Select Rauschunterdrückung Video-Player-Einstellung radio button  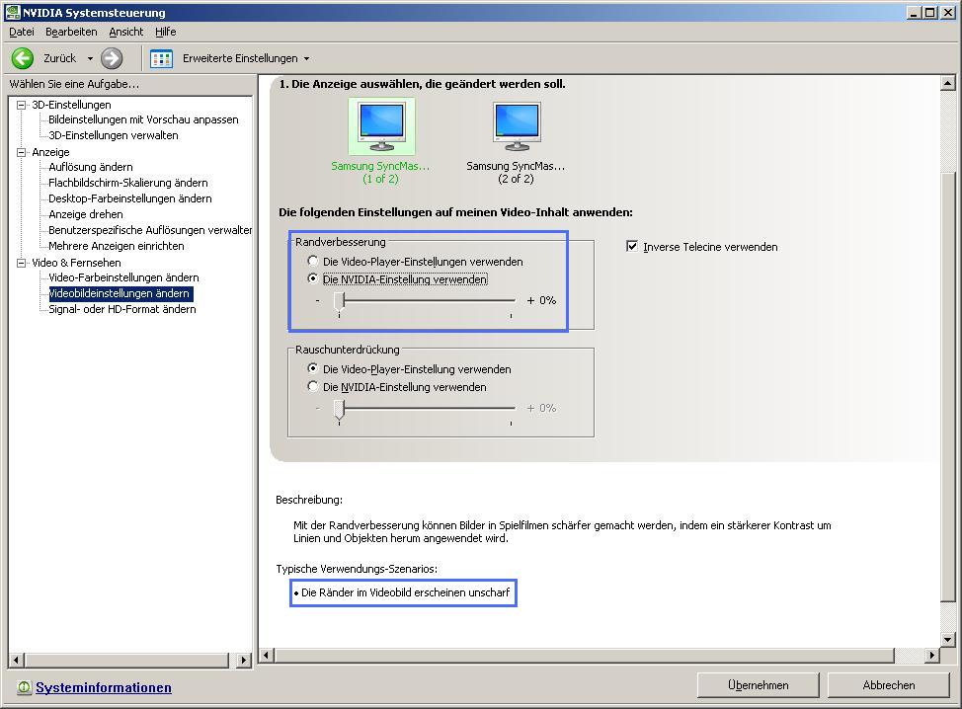point(313,368)
